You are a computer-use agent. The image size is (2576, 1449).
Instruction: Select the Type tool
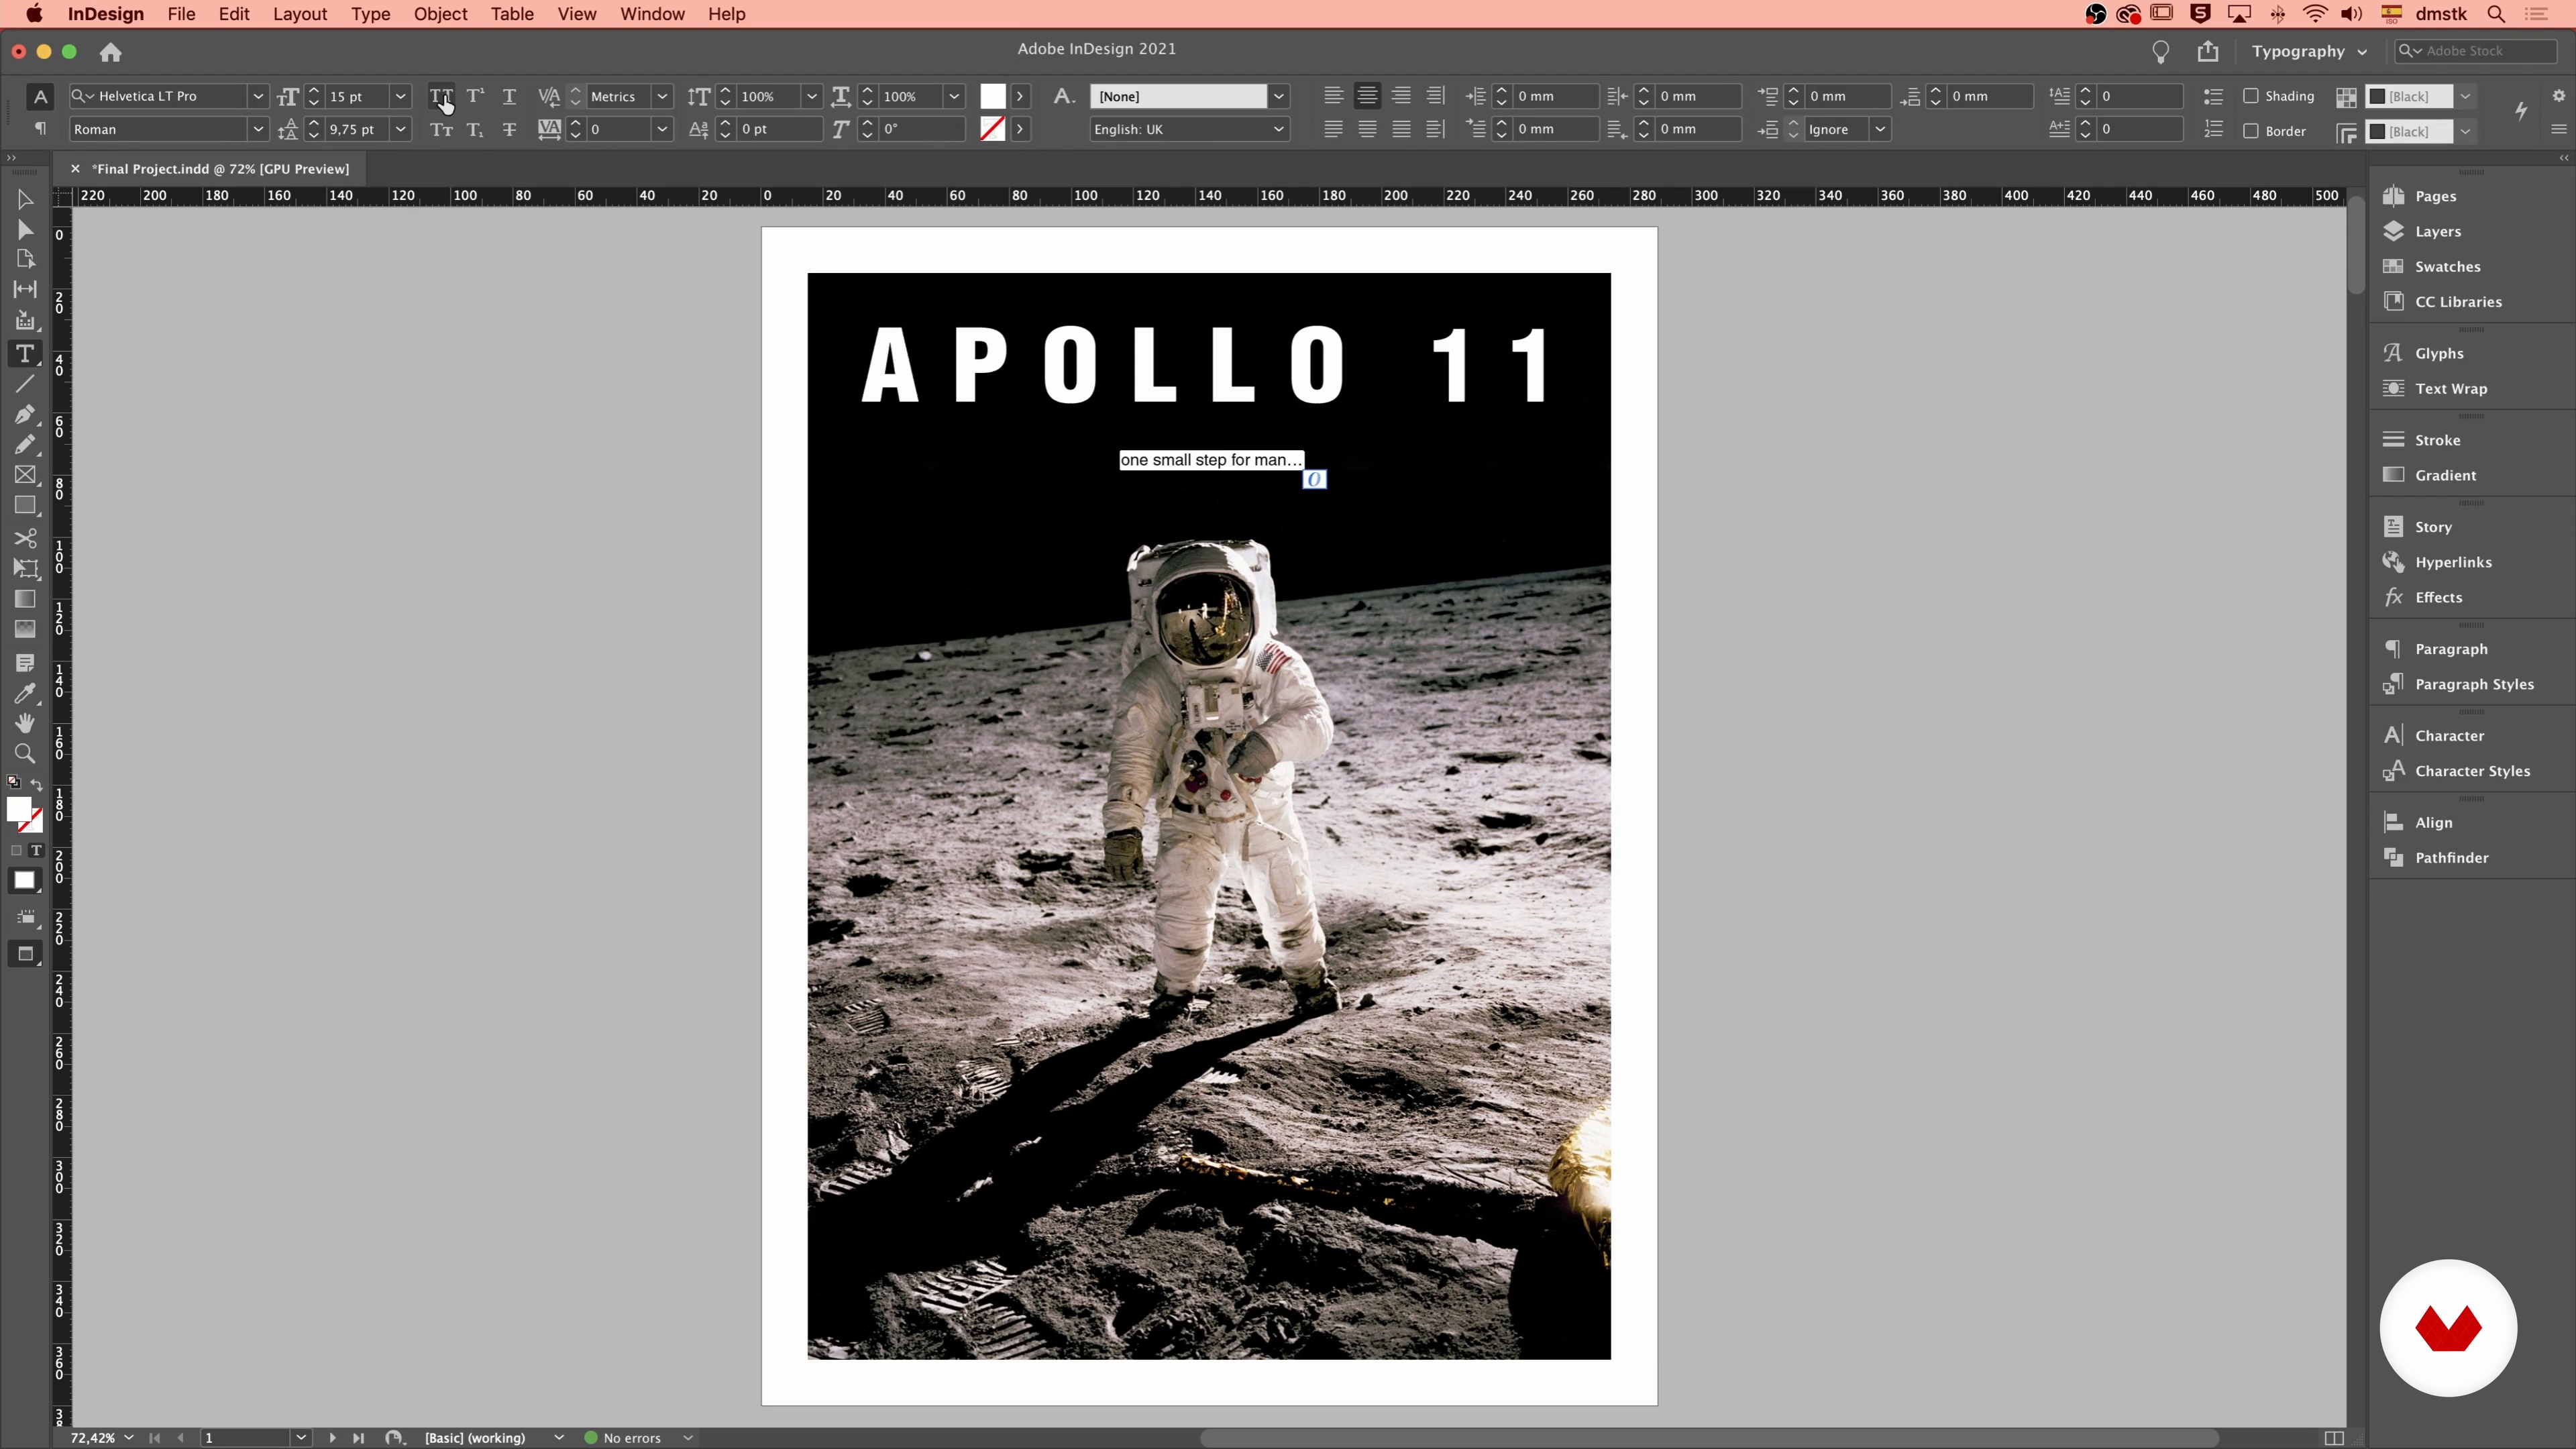point(25,353)
